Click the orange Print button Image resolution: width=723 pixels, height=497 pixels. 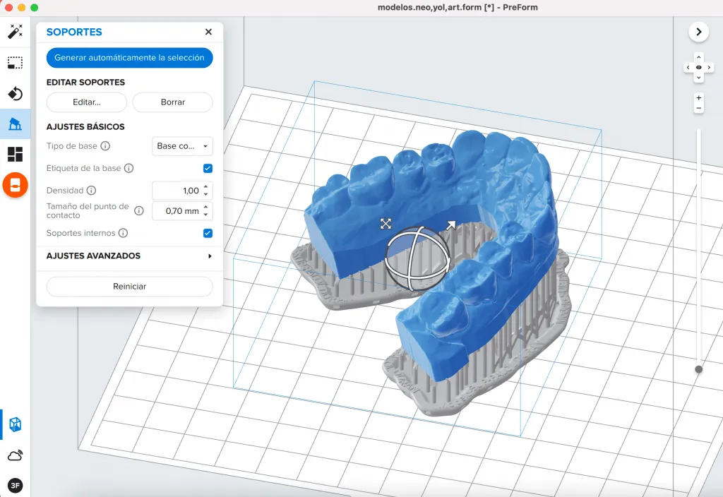(16, 185)
